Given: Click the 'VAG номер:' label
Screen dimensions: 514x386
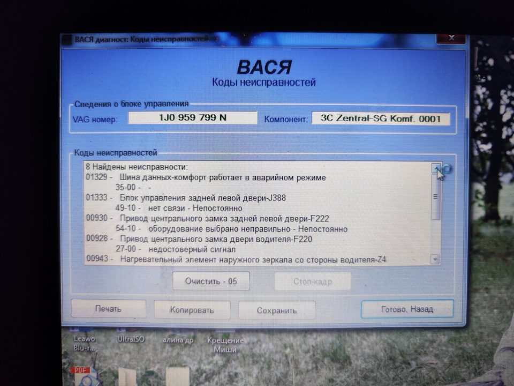Looking at the screenshot, I should click(95, 119).
